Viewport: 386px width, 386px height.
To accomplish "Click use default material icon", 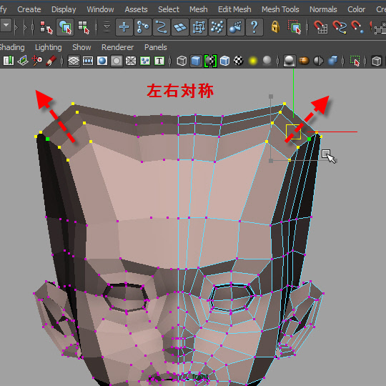I will [x=210, y=61].
